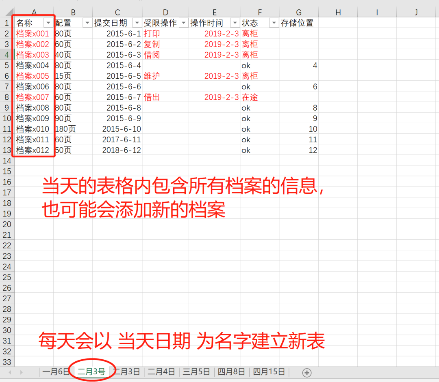Switch to the 四月15日 sheet tab
This screenshot has width=439, height=382.
pyautogui.click(x=269, y=372)
